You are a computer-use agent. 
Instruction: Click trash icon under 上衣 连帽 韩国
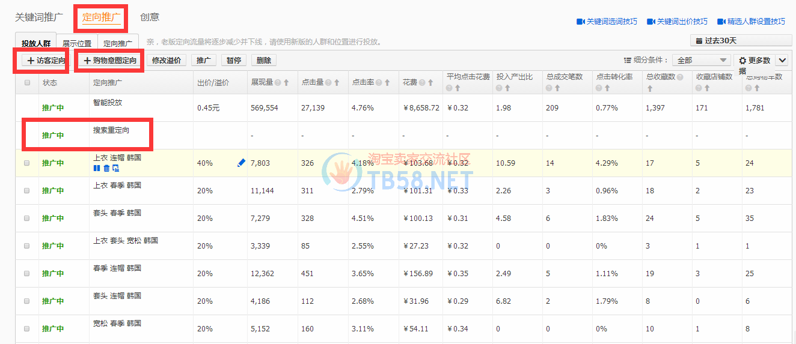[106, 168]
